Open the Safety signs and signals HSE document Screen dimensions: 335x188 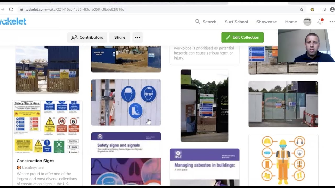point(126,158)
